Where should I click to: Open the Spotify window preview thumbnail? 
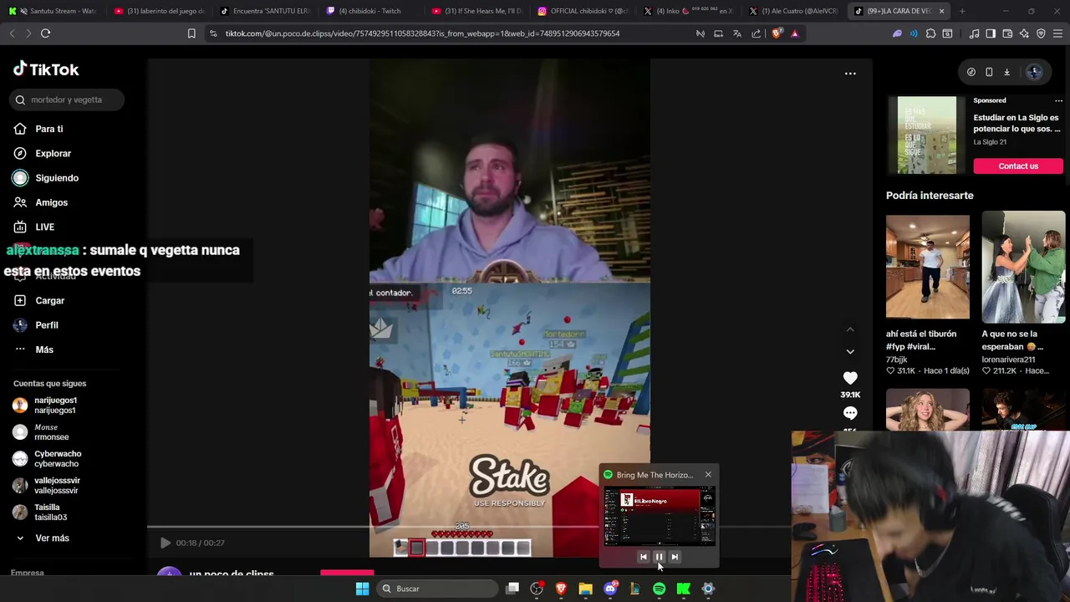(660, 517)
